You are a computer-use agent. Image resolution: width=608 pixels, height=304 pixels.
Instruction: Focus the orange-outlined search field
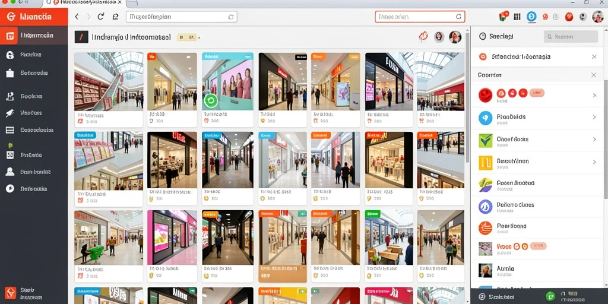click(x=420, y=17)
